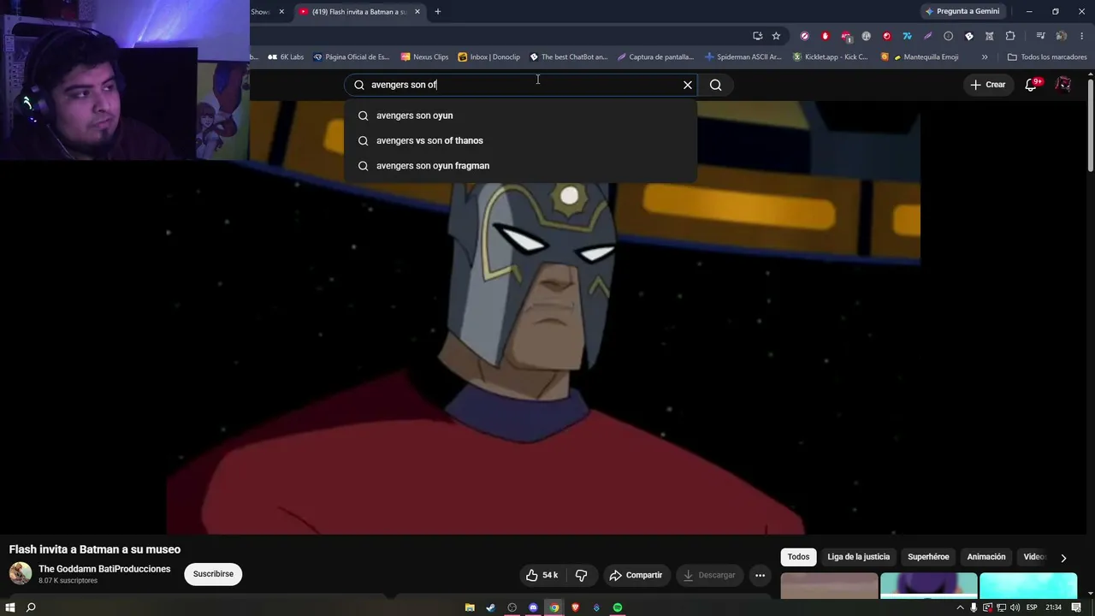This screenshot has width=1095, height=616.
Task: Open the Mantequilla Emoji bookmark
Action: point(920,57)
